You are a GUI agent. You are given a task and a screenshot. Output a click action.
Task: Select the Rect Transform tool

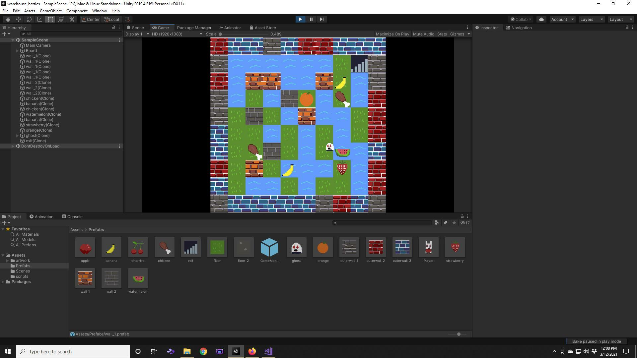50,19
